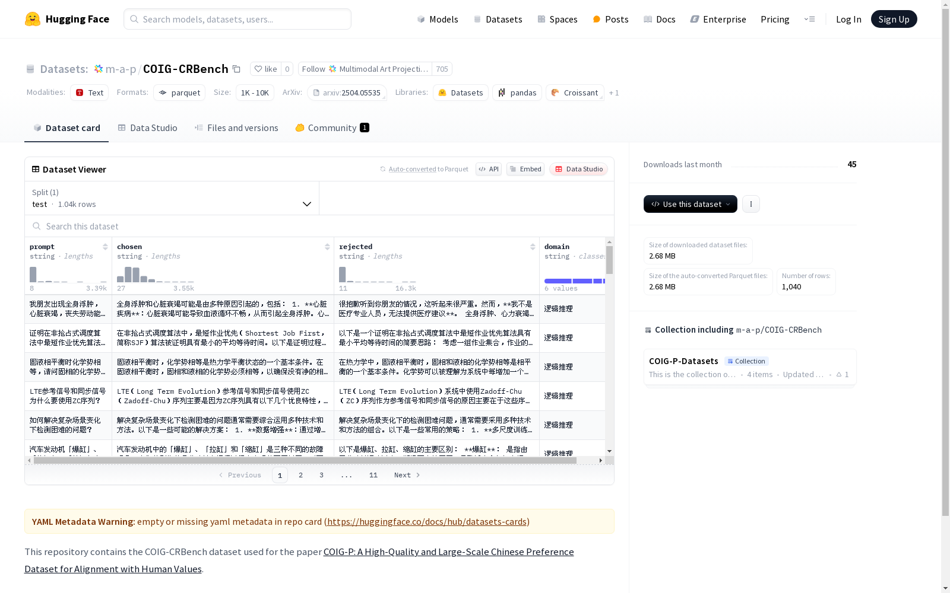Click the Datasets library tag
The image size is (950, 593).
[x=461, y=93]
